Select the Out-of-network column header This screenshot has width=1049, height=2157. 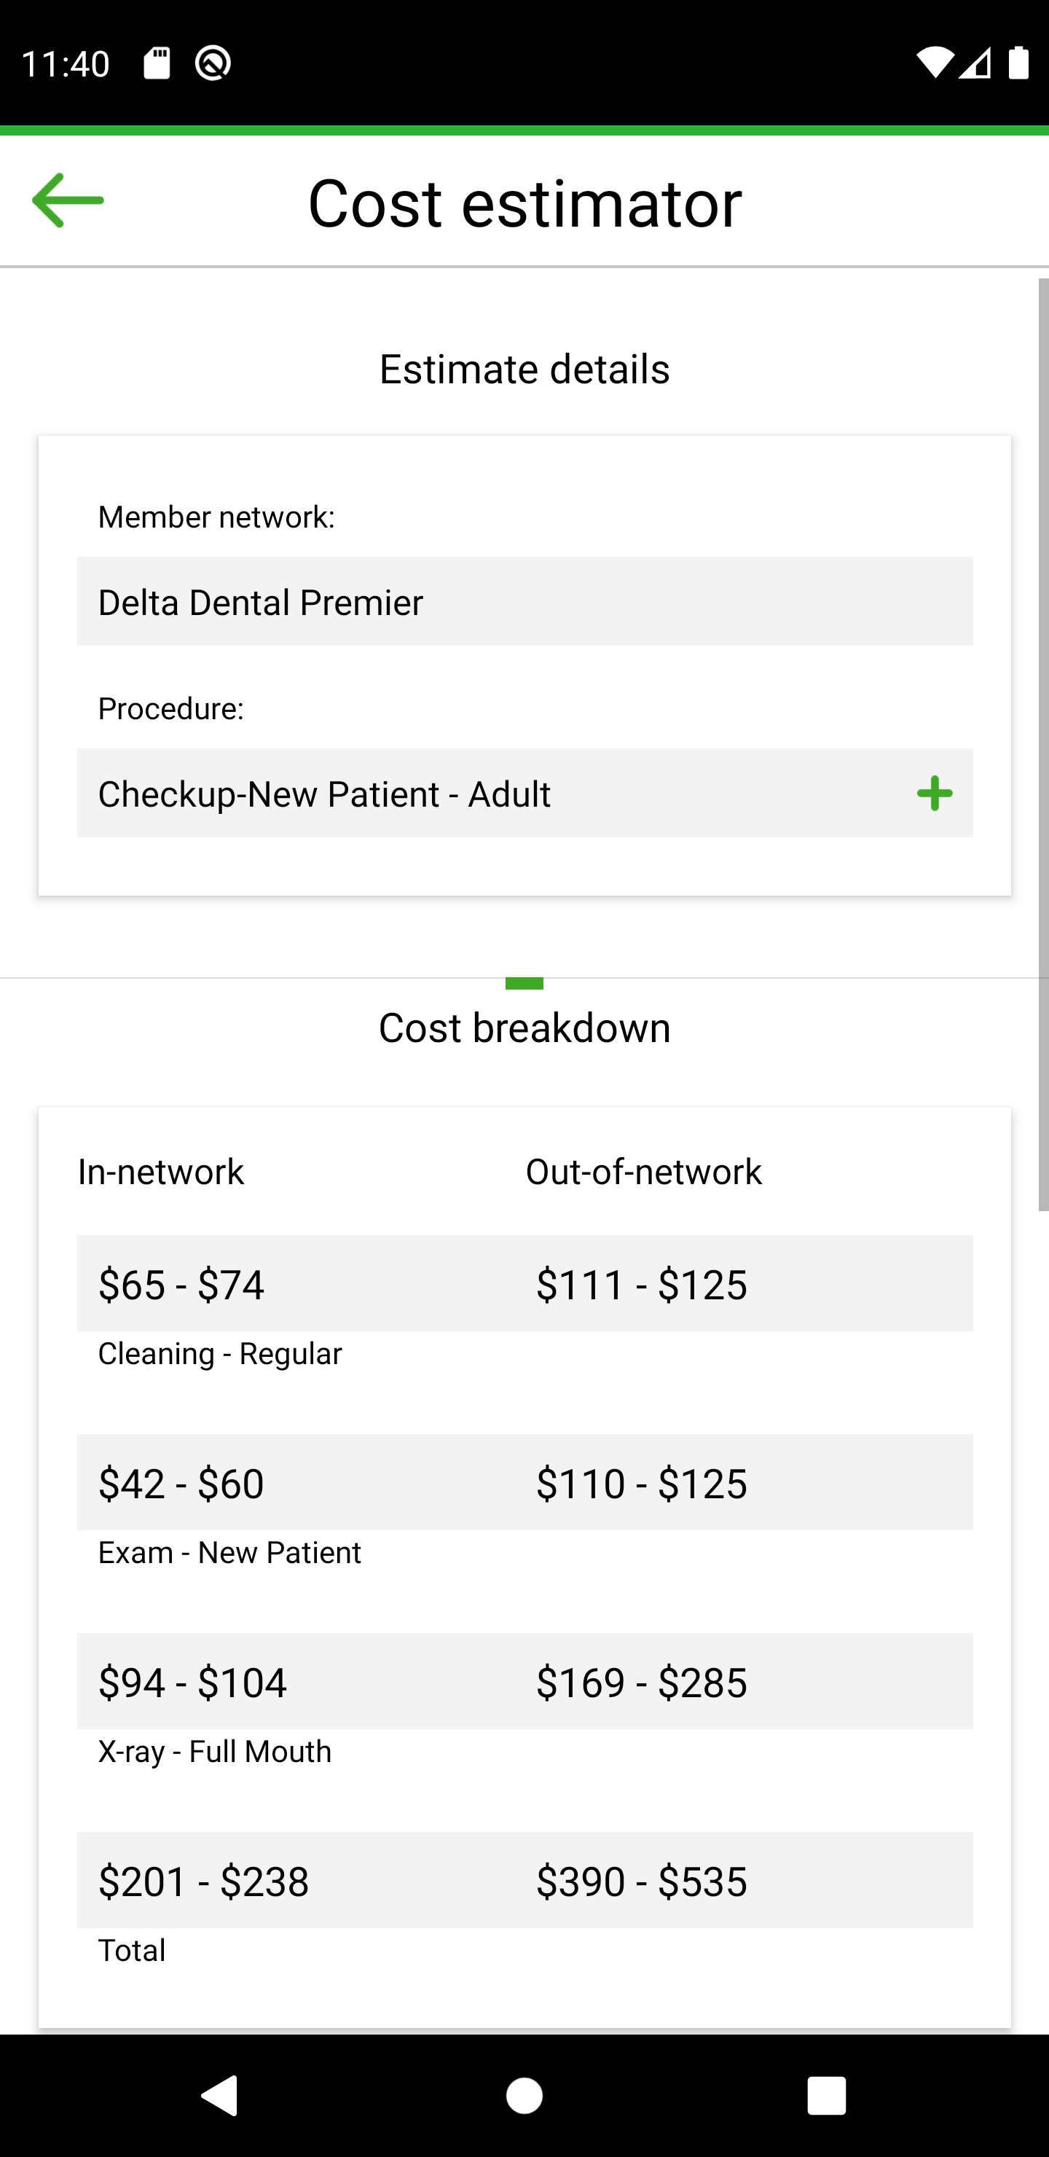pyautogui.click(x=643, y=1172)
